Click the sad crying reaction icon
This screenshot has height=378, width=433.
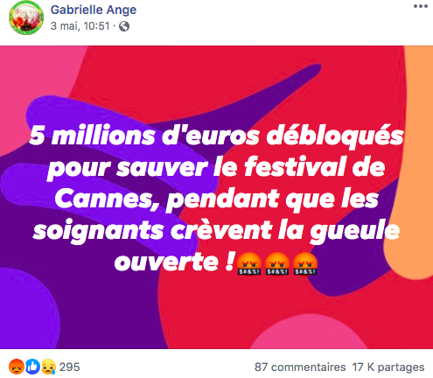[48, 367]
